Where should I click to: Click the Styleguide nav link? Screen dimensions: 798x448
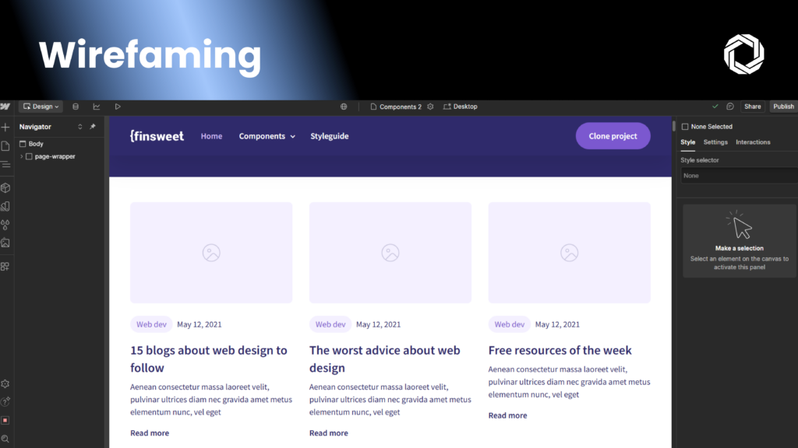(330, 136)
